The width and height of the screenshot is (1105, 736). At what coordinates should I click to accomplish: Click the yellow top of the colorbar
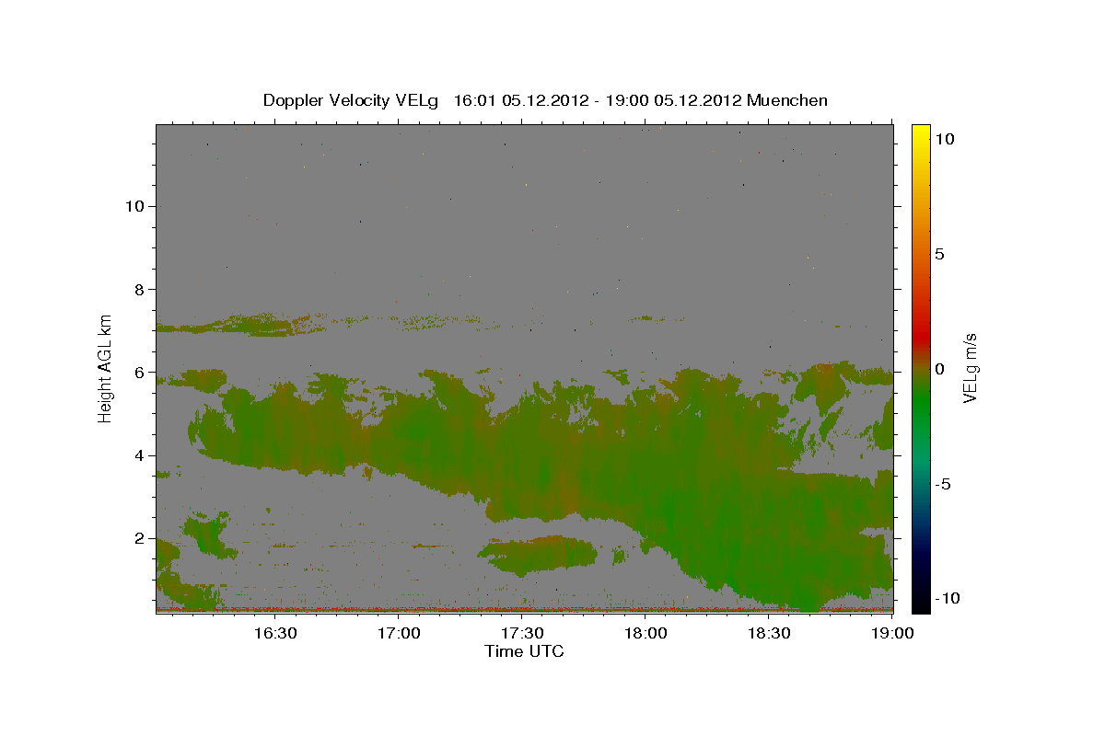point(921,133)
